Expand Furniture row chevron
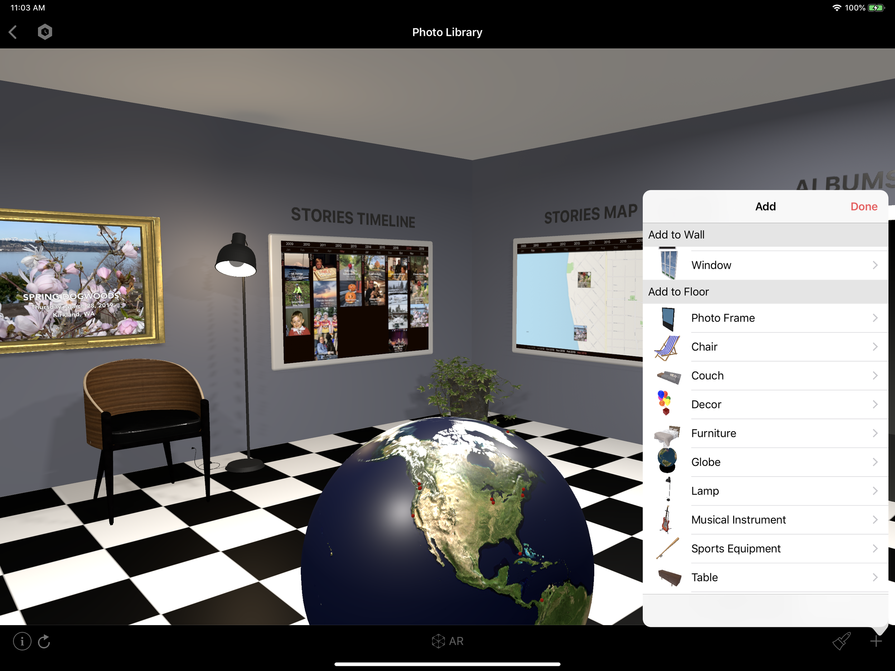This screenshot has width=895, height=671. click(x=875, y=433)
